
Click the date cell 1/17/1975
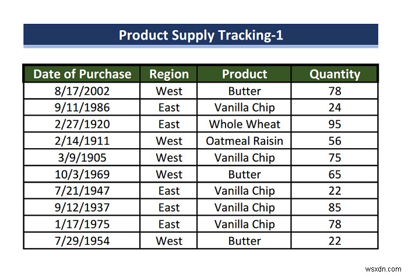82,224
